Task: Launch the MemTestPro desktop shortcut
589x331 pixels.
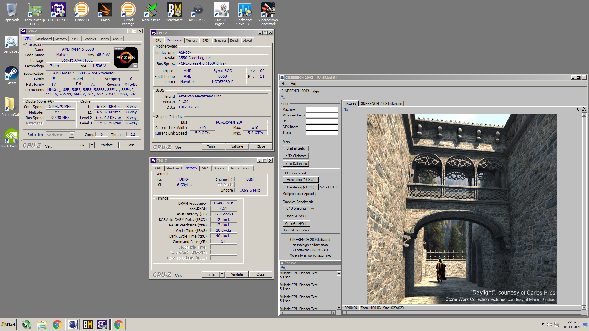Action: click(151, 12)
